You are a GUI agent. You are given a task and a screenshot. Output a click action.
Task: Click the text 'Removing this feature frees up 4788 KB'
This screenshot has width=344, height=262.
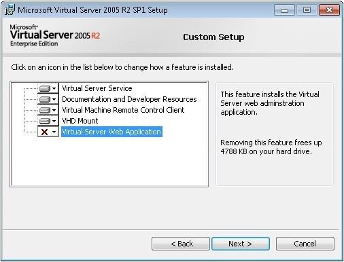[271, 147]
